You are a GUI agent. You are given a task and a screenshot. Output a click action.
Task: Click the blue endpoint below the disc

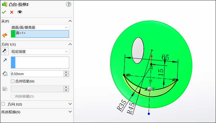(x=149, y=114)
